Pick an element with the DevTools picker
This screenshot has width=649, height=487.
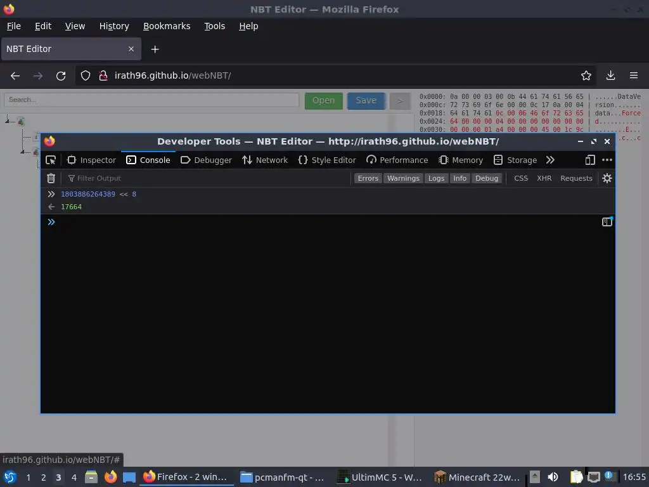(51, 160)
